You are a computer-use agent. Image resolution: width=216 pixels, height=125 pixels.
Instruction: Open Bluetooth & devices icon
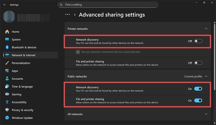click(7, 47)
